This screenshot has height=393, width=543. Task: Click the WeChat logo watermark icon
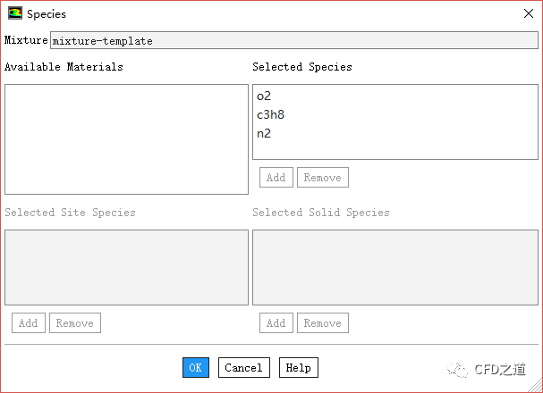(457, 368)
